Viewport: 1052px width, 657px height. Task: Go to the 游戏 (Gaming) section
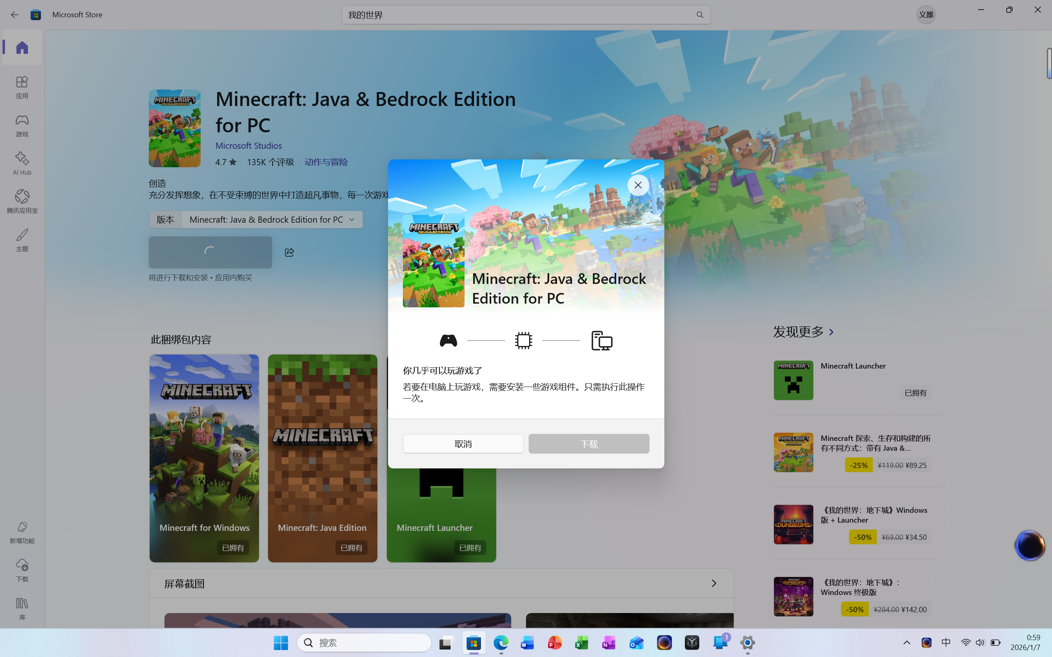tap(22, 125)
